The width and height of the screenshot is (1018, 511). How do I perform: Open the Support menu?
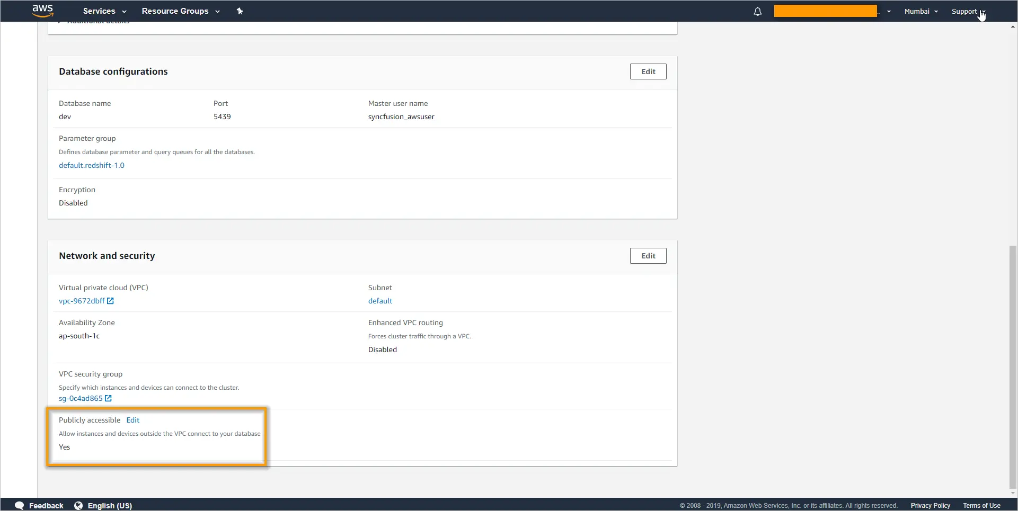click(967, 11)
